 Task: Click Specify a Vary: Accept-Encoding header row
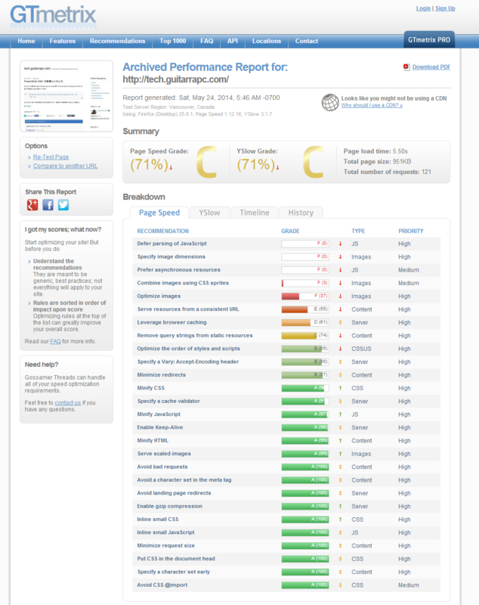286,362
